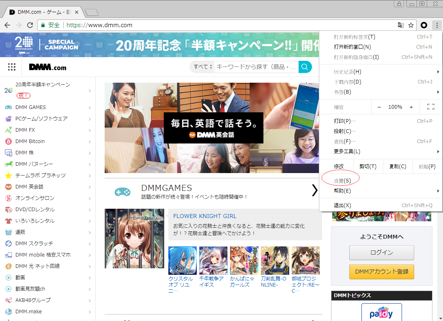Image resolution: width=443 pixels, height=321 pixels.
Task: Select 设置(S) from the Chrome menu
Action: pyautogui.click(x=342, y=181)
